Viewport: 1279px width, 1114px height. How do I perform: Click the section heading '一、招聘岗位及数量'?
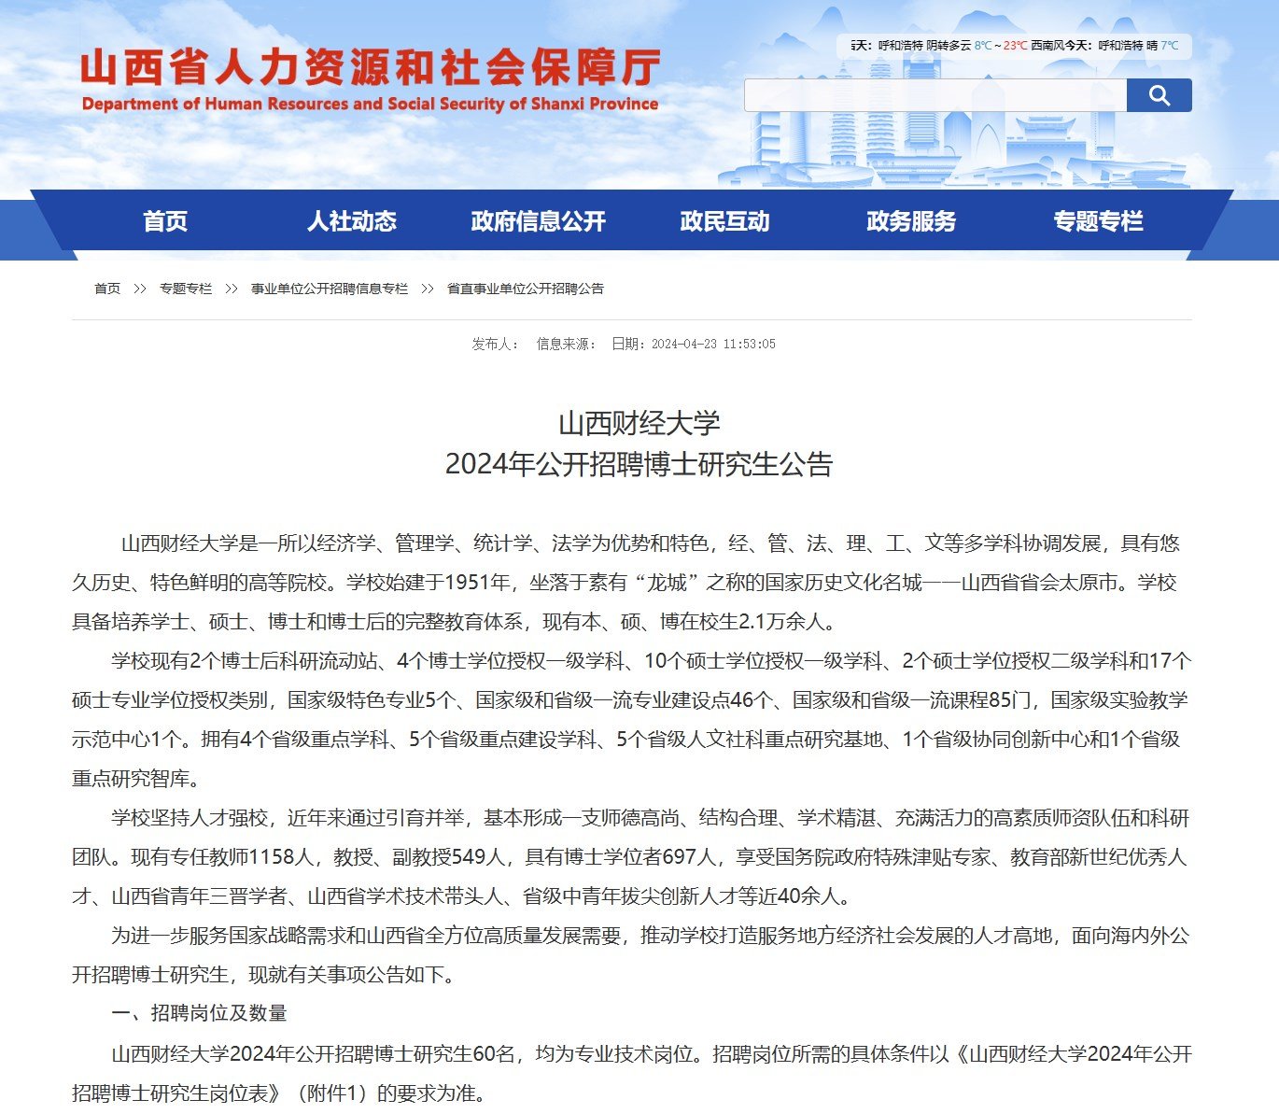pyautogui.click(x=199, y=1013)
